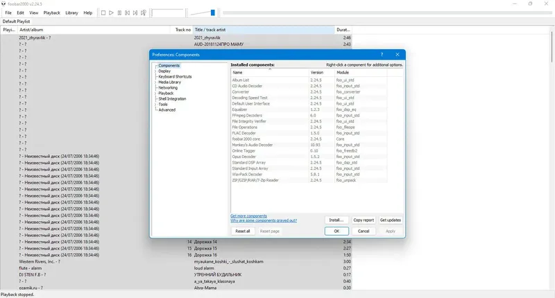Viewport: 555px width, 298px height.
Task: Click the Stop playback toolbar icon
Action: [103, 12]
